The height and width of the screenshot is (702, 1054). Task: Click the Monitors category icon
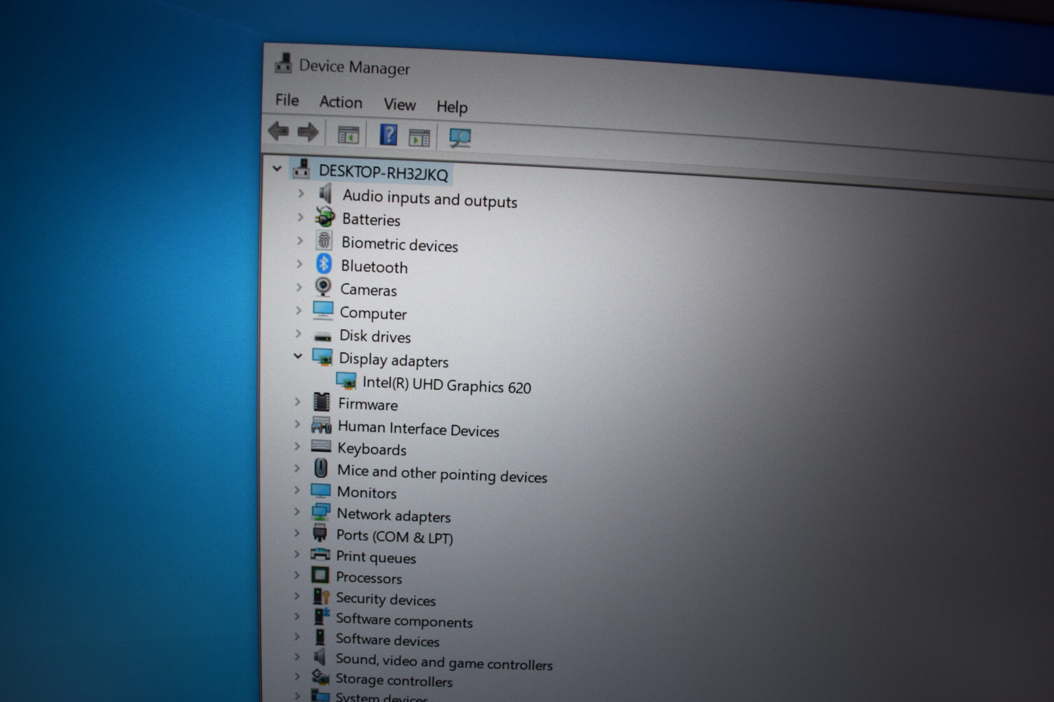tap(320, 490)
